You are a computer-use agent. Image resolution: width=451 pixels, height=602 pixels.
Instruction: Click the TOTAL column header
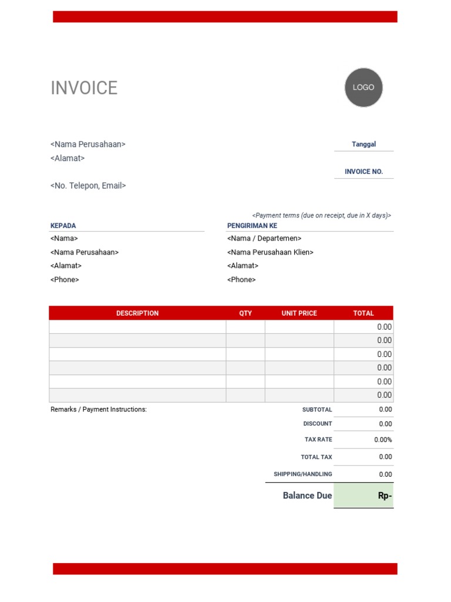click(364, 313)
